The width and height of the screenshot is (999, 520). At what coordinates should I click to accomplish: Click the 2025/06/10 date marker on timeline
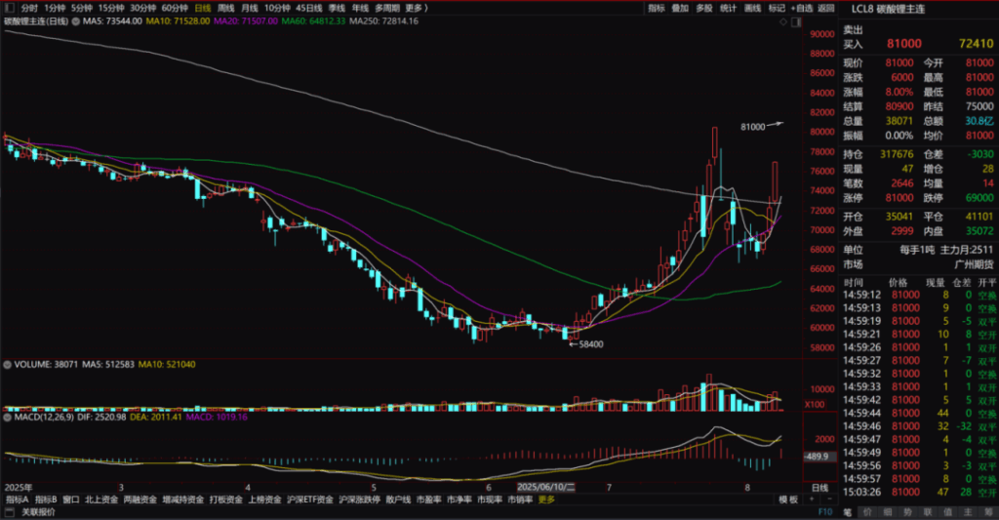[x=546, y=486]
